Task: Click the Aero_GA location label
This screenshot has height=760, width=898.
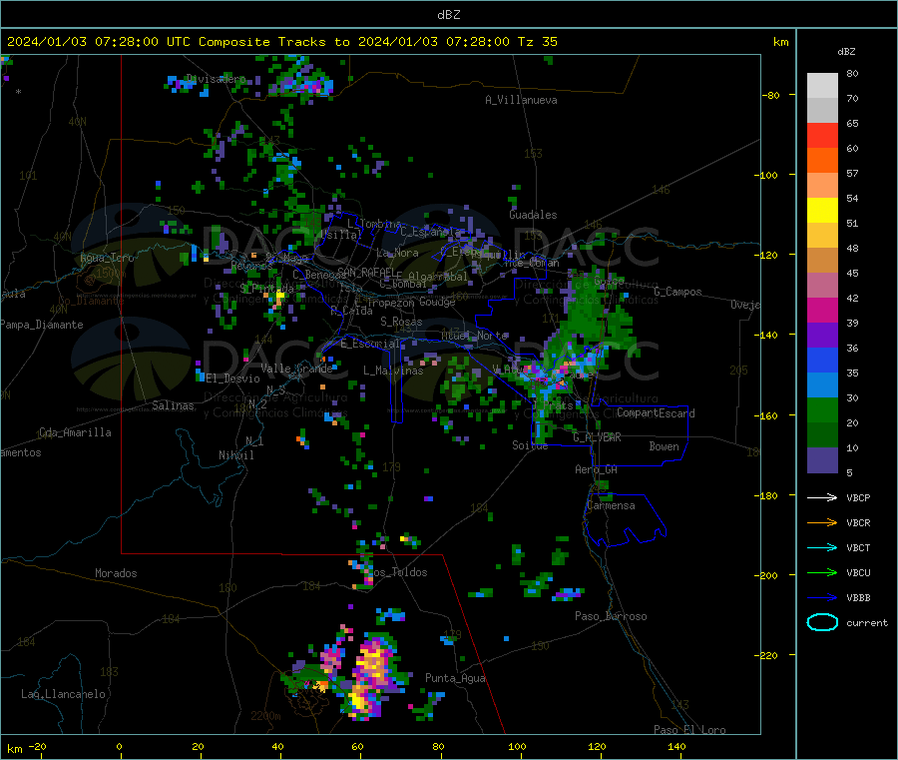Action: tap(596, 470)
